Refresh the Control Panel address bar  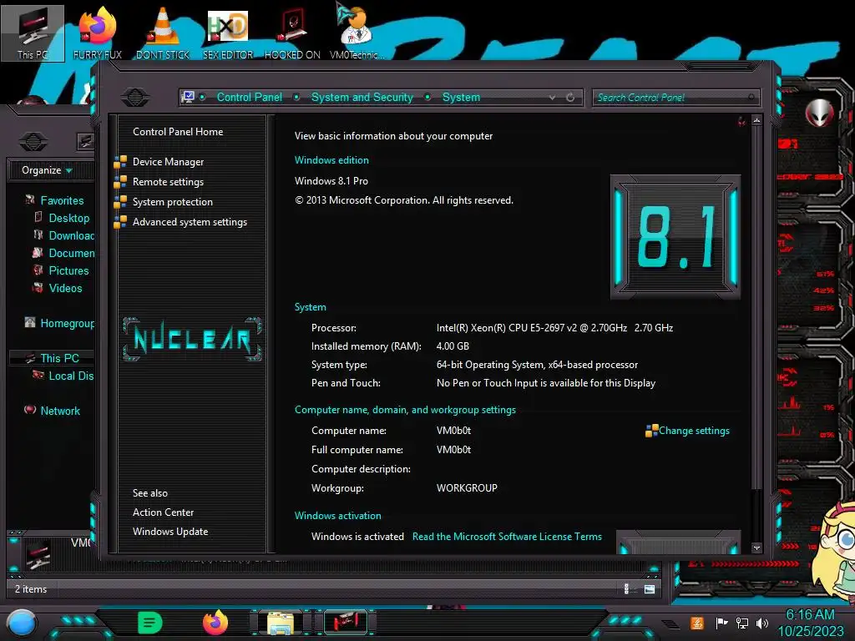(x=570, y=98)
